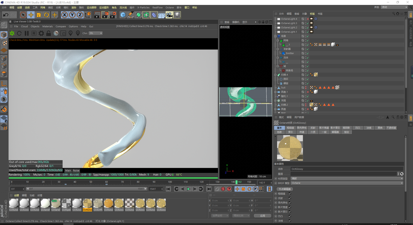The image size is (413, 225).
Task: Add a Camera object from toolbar
Action: point(169,15)
